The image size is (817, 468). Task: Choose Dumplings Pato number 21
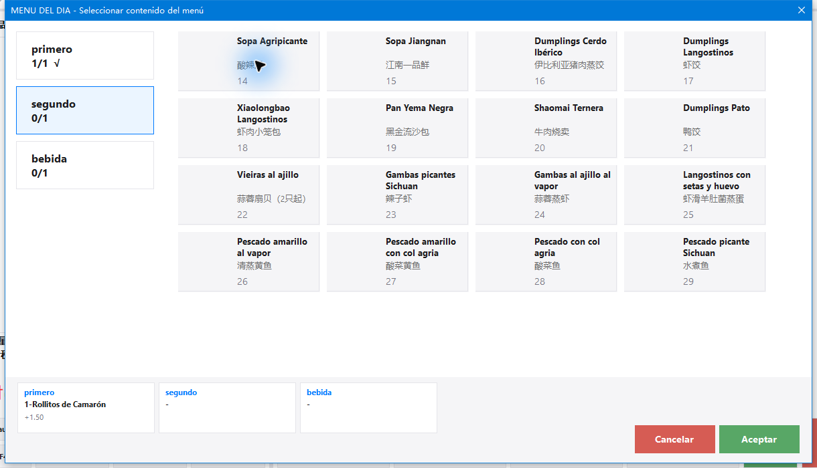695,128
